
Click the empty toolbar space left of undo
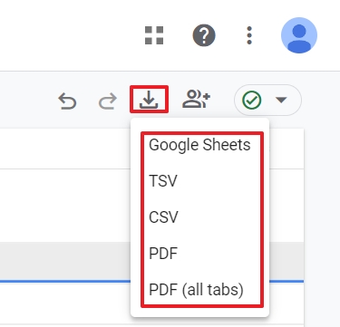coord(27,101)
